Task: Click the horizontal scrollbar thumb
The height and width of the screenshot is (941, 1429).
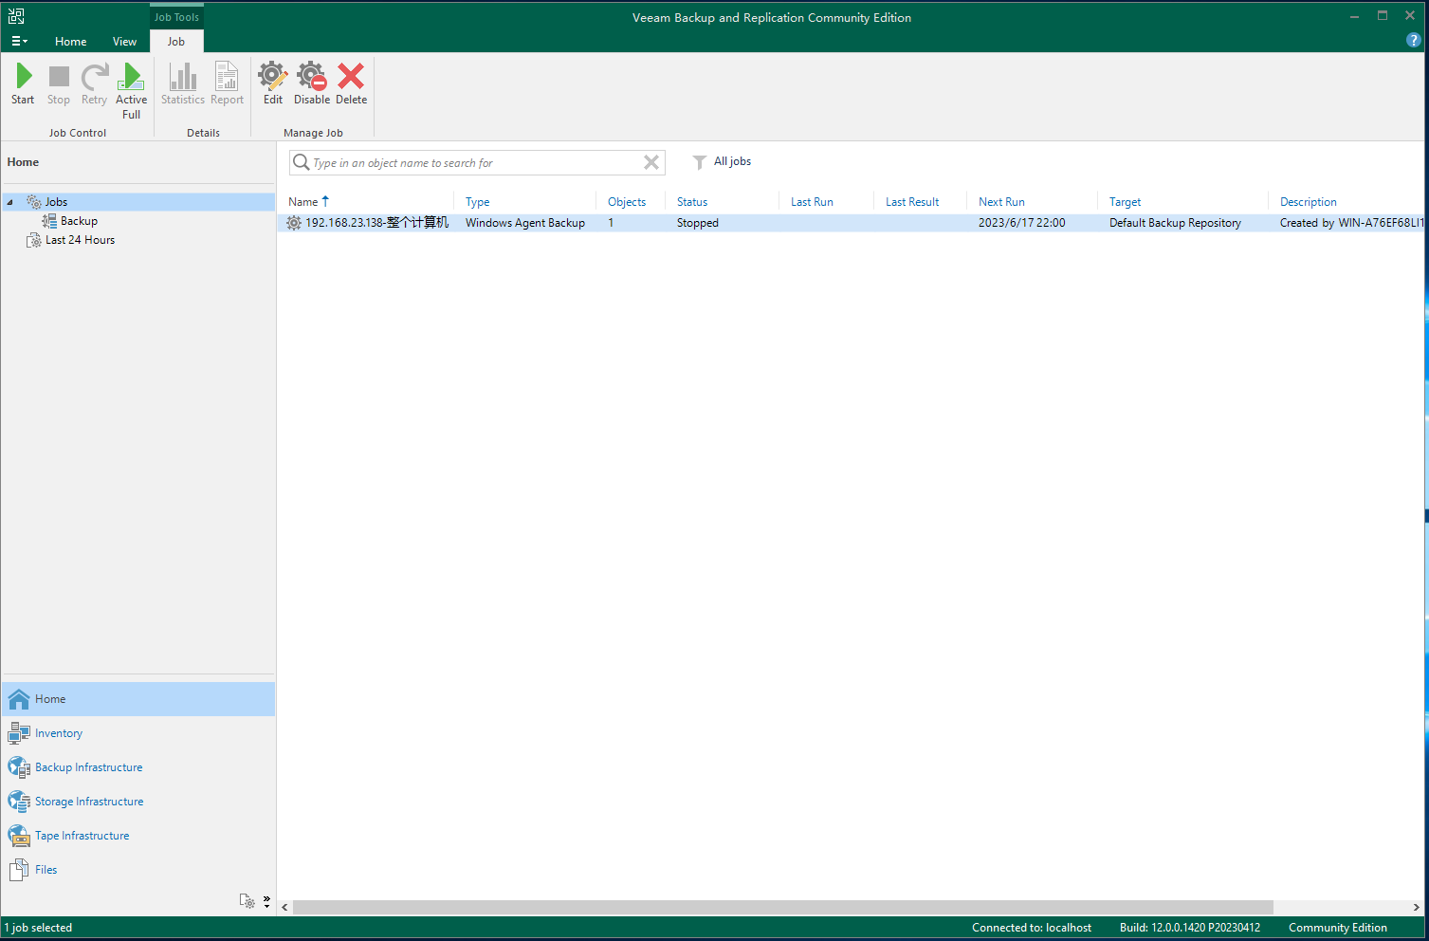Action: point(782,907)
